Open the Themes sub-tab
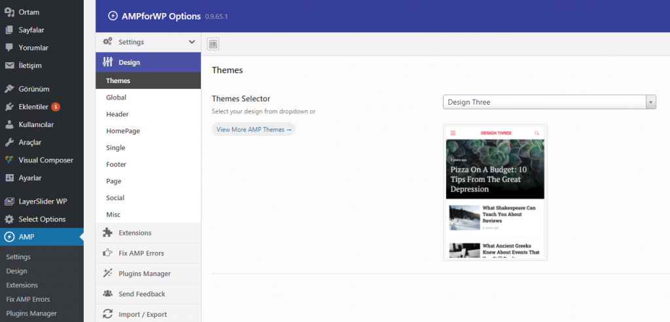 [x=149, y=80]
